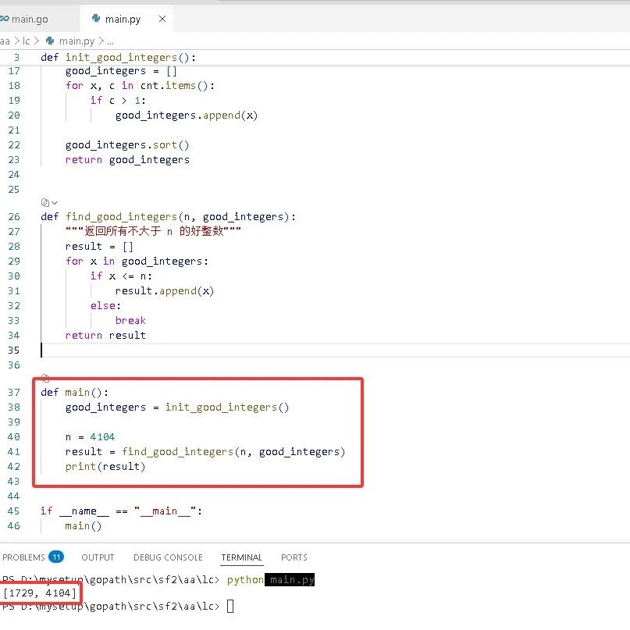Expand the chevron above the find_good_integers definition
Viewport: 630px width, 630px height.
[x=55, y=202]
